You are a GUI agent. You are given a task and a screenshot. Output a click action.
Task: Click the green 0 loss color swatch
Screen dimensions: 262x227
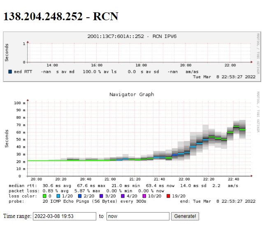pyautogui.click(x=45, y=196)
